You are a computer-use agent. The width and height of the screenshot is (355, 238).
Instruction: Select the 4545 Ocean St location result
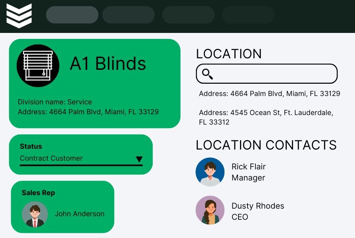(266, 117)
